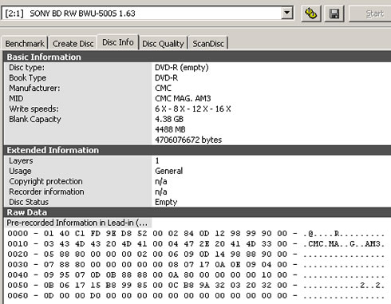The image size is (391, 304).
Task: Select the raw data row 0010
Action: click(x=195, y=244)
